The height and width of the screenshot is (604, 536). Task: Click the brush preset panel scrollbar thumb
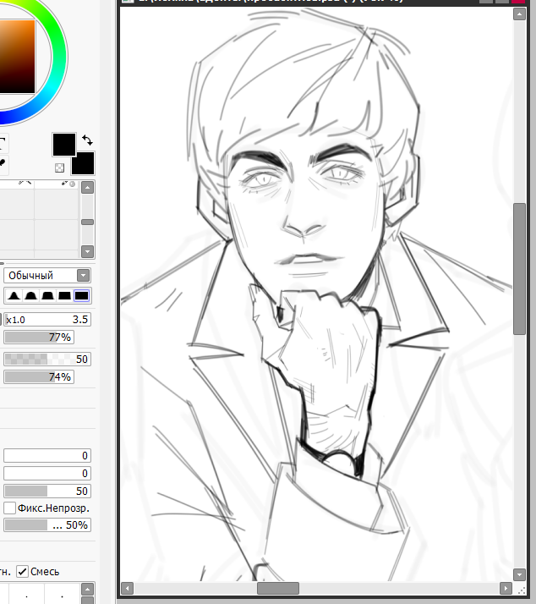[87, 222]
